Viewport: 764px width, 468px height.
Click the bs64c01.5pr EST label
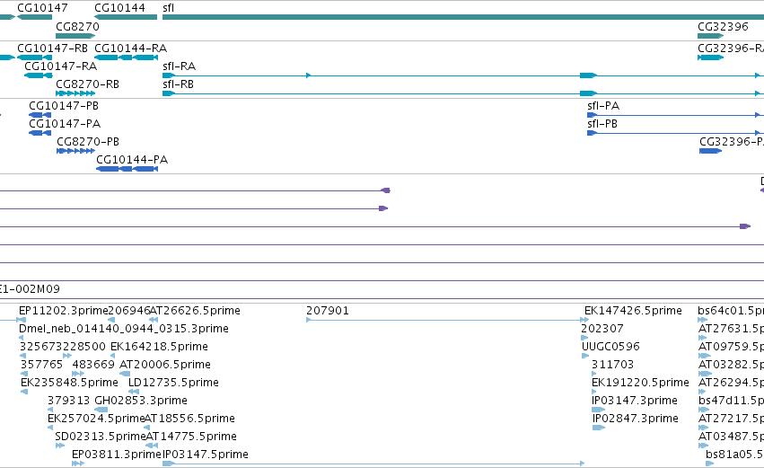pos(731,311)
